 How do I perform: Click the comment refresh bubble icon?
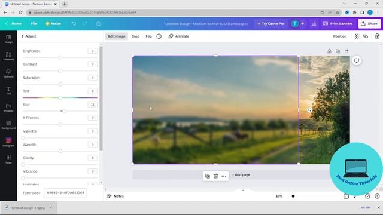click(x=357, y=60)
